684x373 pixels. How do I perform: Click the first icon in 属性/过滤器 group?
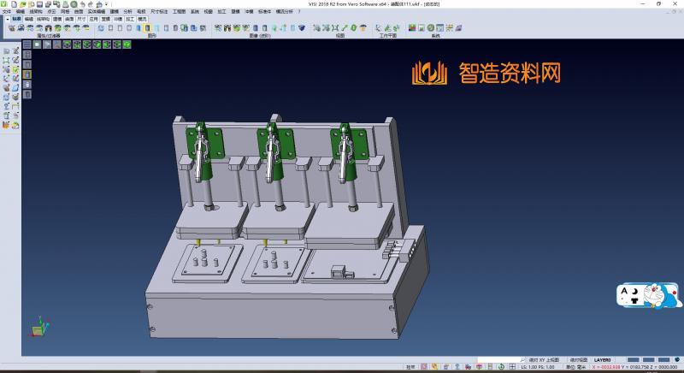point(11,28)
